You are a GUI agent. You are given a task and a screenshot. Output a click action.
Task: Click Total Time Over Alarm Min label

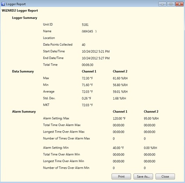61,154
